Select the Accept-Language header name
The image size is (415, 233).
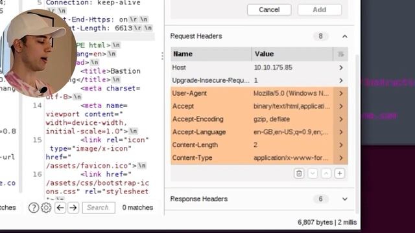click(x=199, y=132)
